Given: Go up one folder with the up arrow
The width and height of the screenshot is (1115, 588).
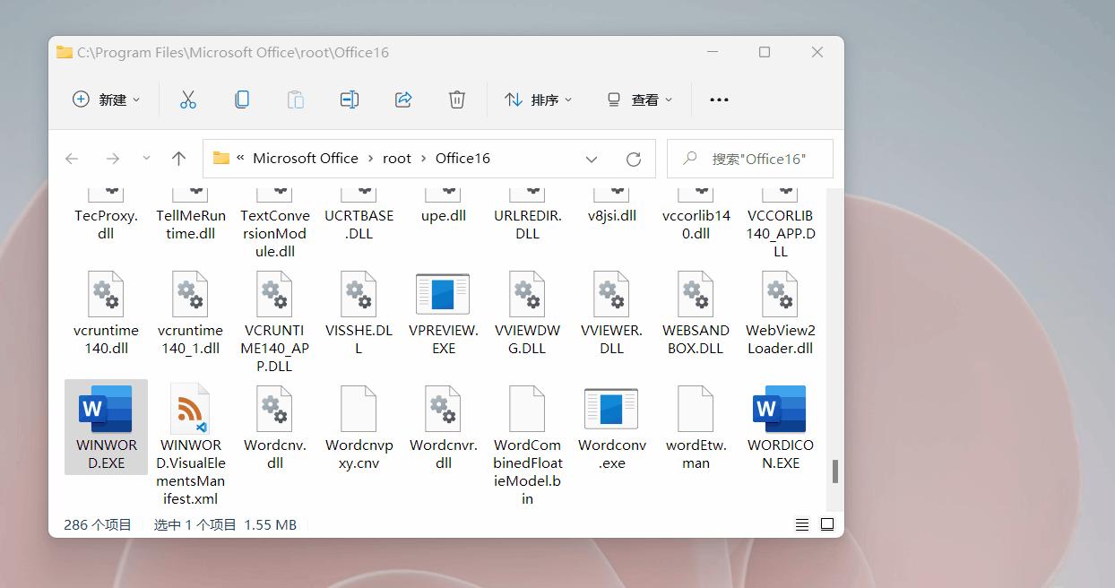Looking at the screenshot, I should pyautogui.click(x=178, y=159).
